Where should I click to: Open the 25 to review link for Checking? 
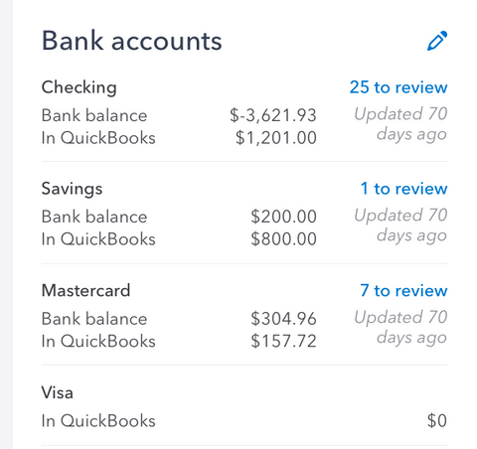tap(398, 87)
